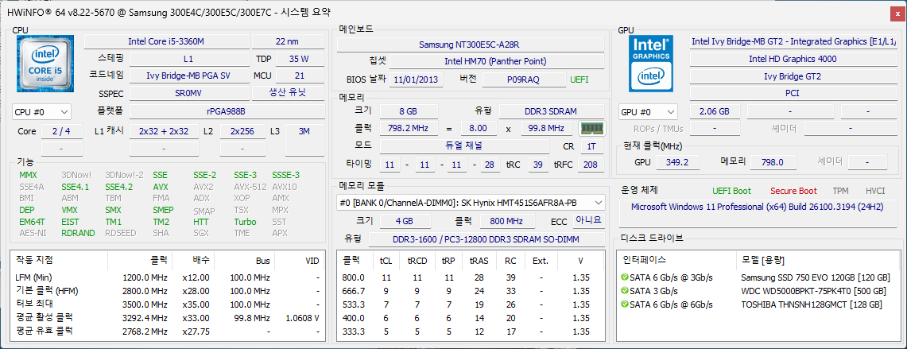Click the module size 4 GB field
Image resolution: width=907 pixels, height=349 pixels.
click(405, 221)
